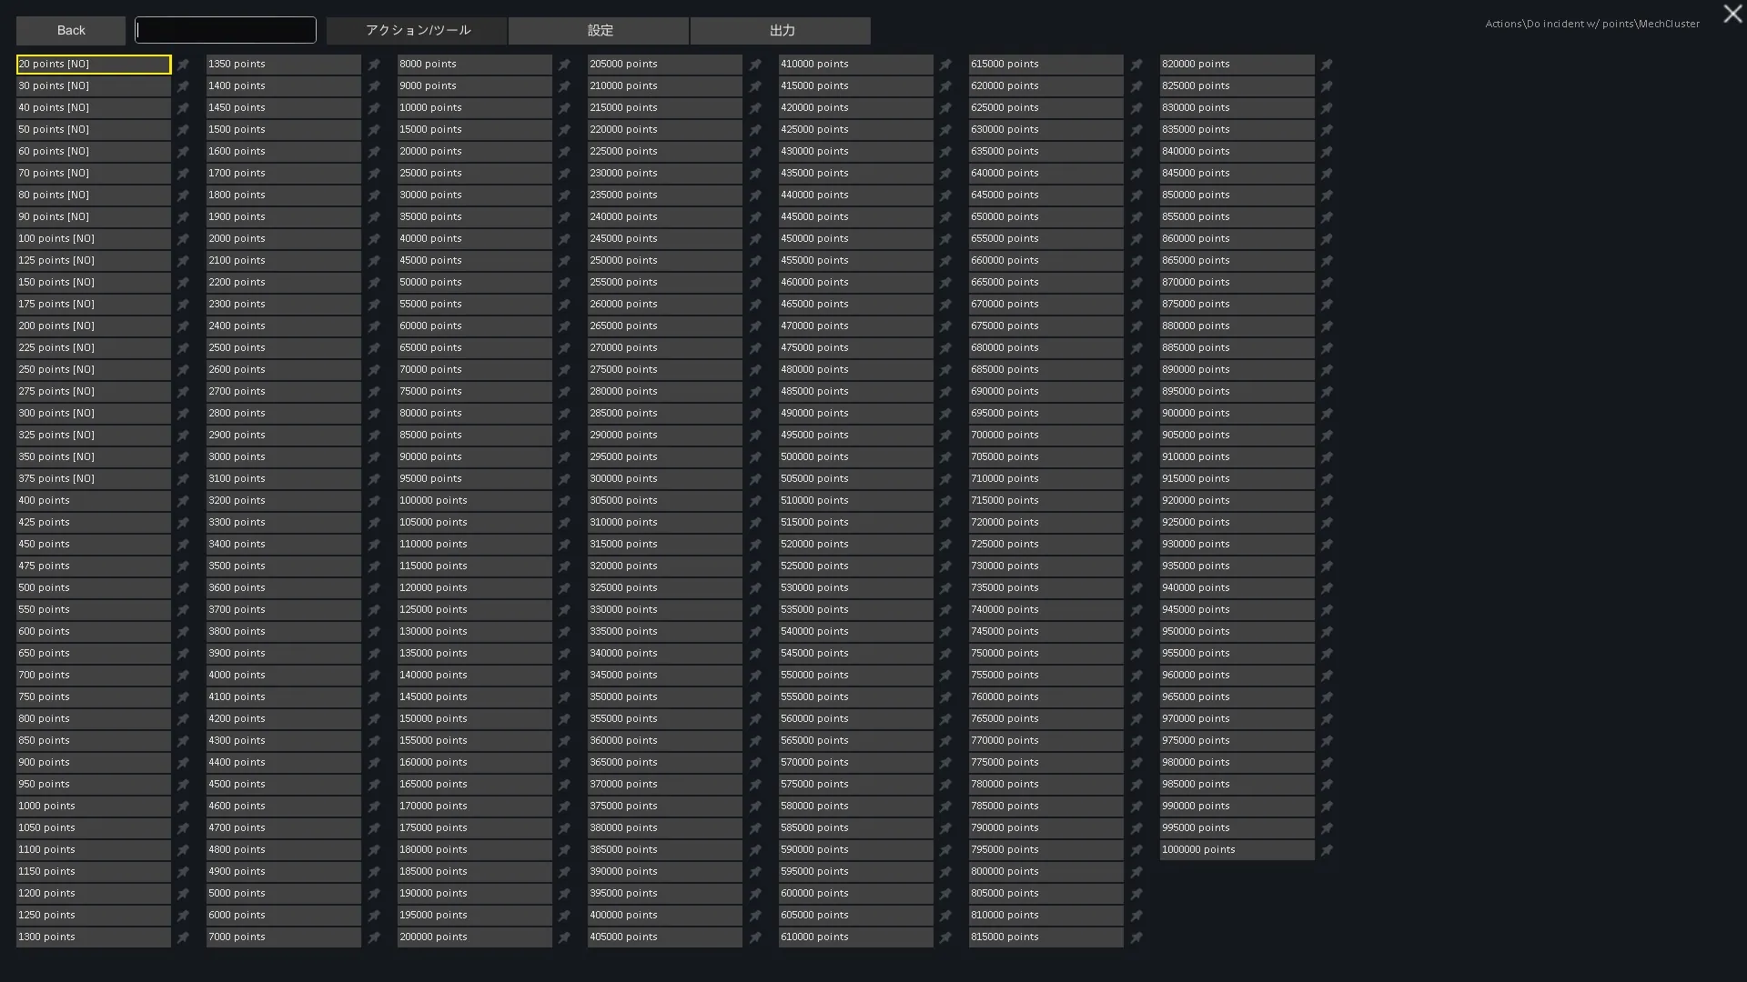This screenshot has height=982, width=1747.
Task: Pin the 100000 points option
Action: click(564, 501)
